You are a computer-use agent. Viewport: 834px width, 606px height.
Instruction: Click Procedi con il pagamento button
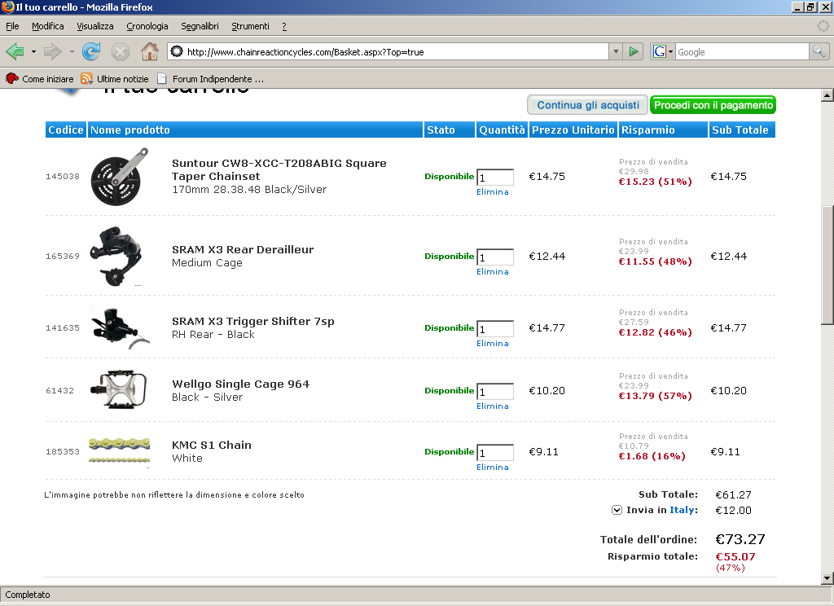click(x=713, y=105)
